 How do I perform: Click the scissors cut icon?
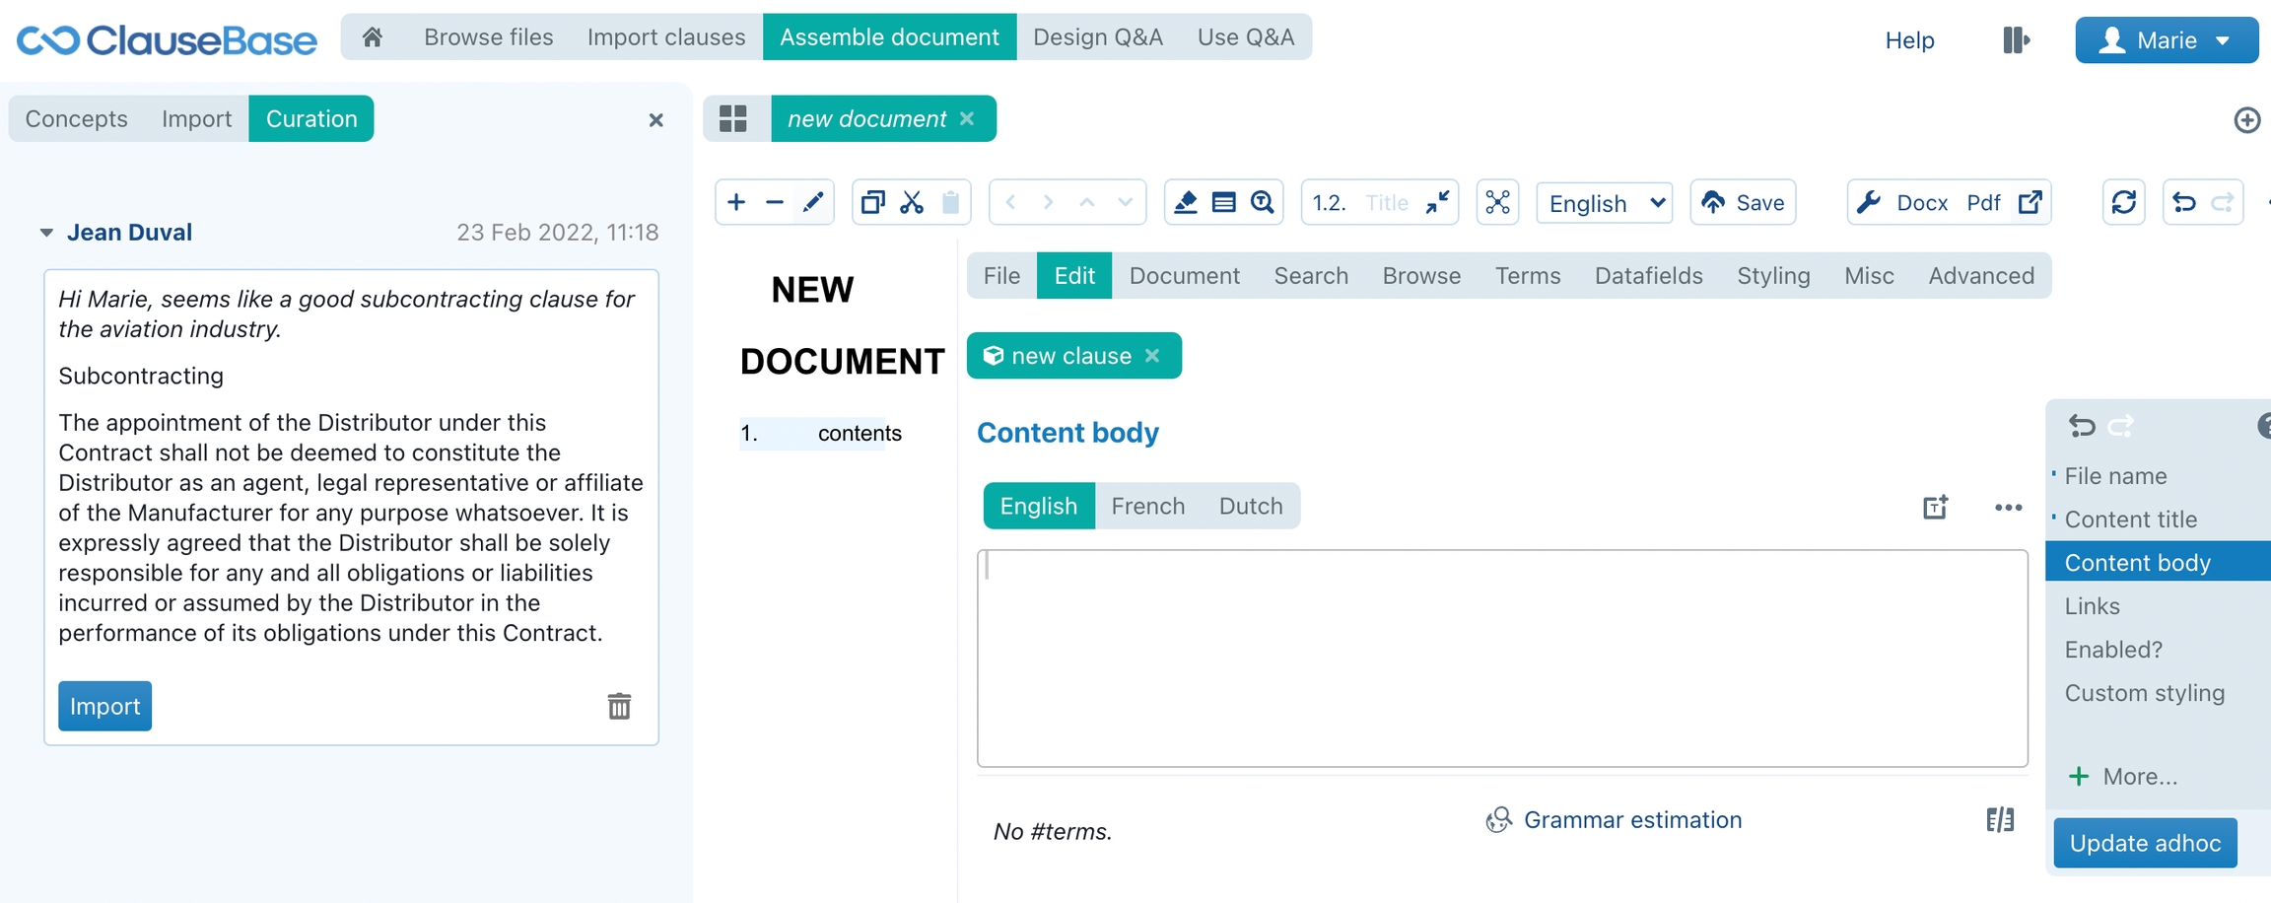tap(912, 203)
